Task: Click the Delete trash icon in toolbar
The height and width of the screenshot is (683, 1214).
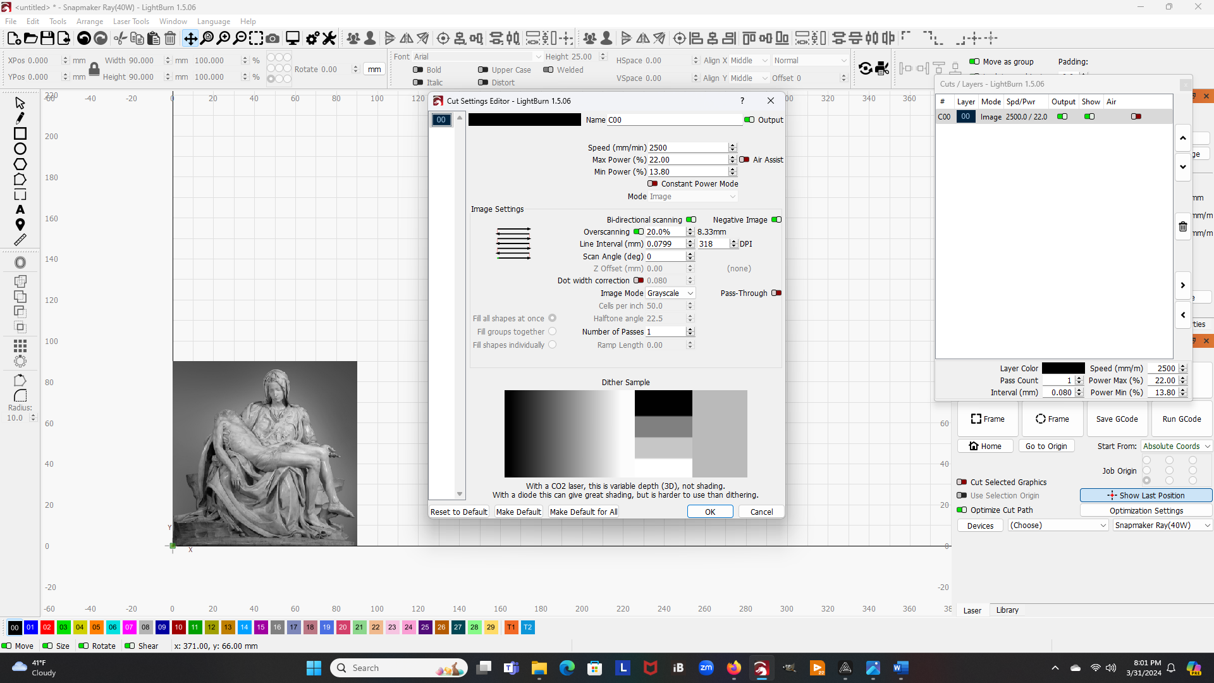Action: pos(170,39)
